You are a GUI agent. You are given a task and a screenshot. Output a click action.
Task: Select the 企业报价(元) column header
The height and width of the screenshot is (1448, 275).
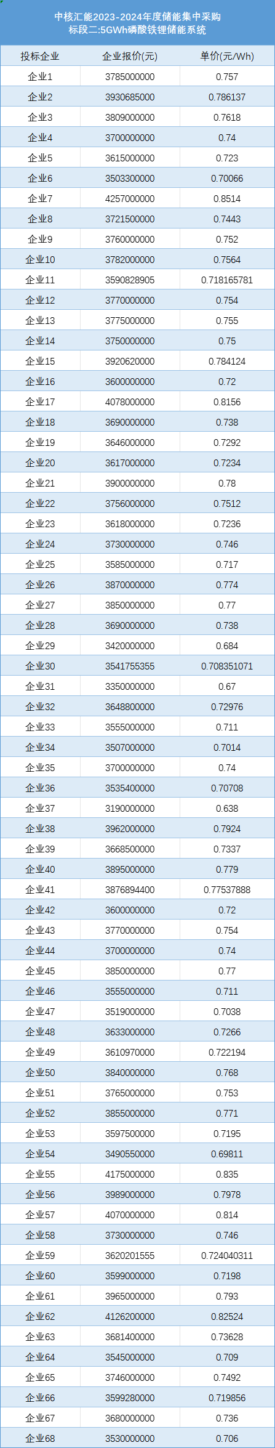pos(130,56)
